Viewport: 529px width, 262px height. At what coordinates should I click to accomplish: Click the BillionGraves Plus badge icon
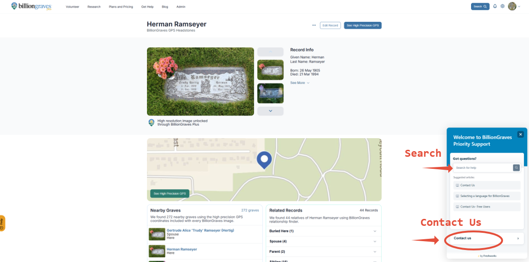point(152,122)
